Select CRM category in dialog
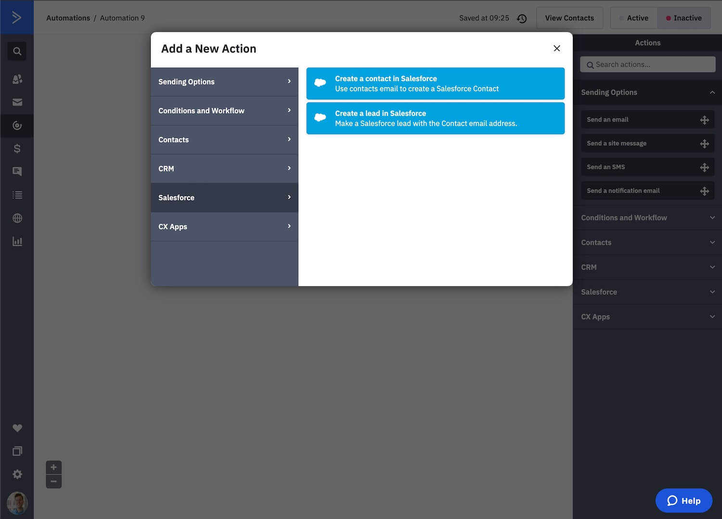The height and width of the screenshot is (519, 722). pyautogui.click(x=224, y=169)
